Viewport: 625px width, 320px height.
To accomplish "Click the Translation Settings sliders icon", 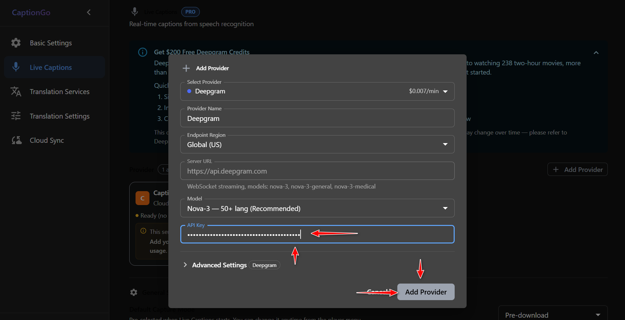I will click(16, 116).
